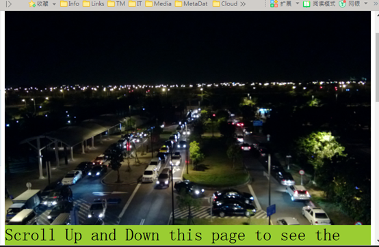Toggle Reading Mode (阅读模式) book icon
This screenshot has width=379, height=247.
click(x=306, y=4)
